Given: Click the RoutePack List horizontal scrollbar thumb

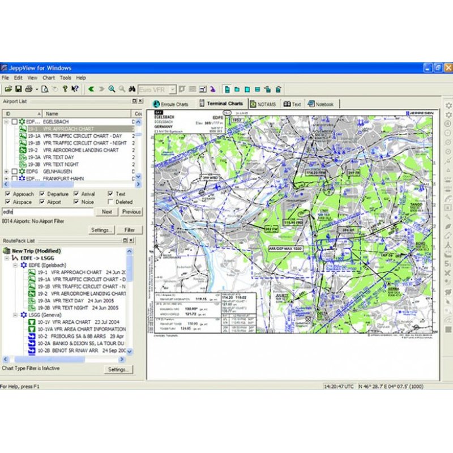Looking at the screenshot, I should coord(50,359).
